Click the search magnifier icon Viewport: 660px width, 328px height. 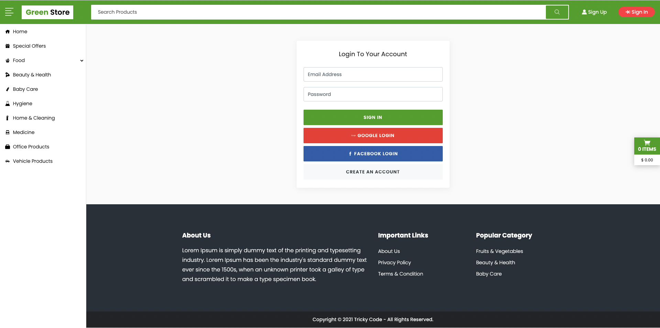pyautogui.click(x=557, y=12)
